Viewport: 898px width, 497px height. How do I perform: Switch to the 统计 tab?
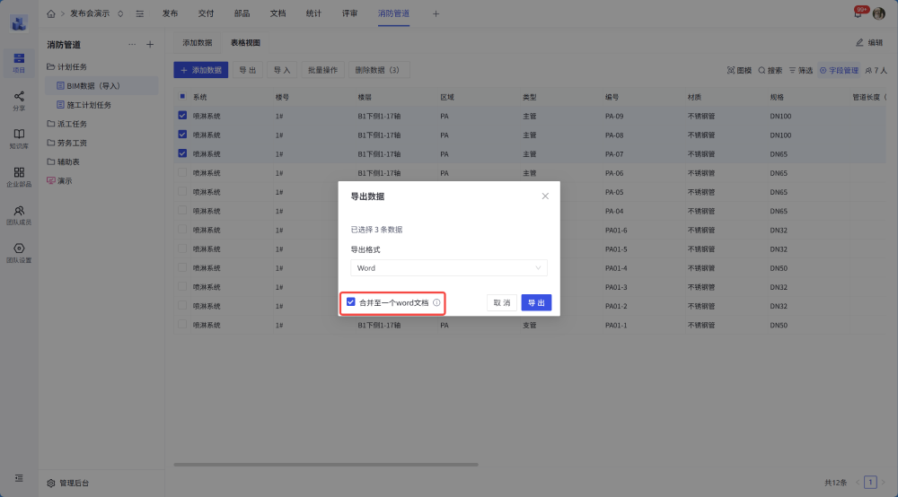tap(313, 13)
